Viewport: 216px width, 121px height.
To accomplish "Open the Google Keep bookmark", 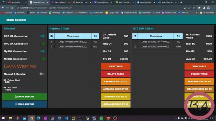I will [112, 13].
